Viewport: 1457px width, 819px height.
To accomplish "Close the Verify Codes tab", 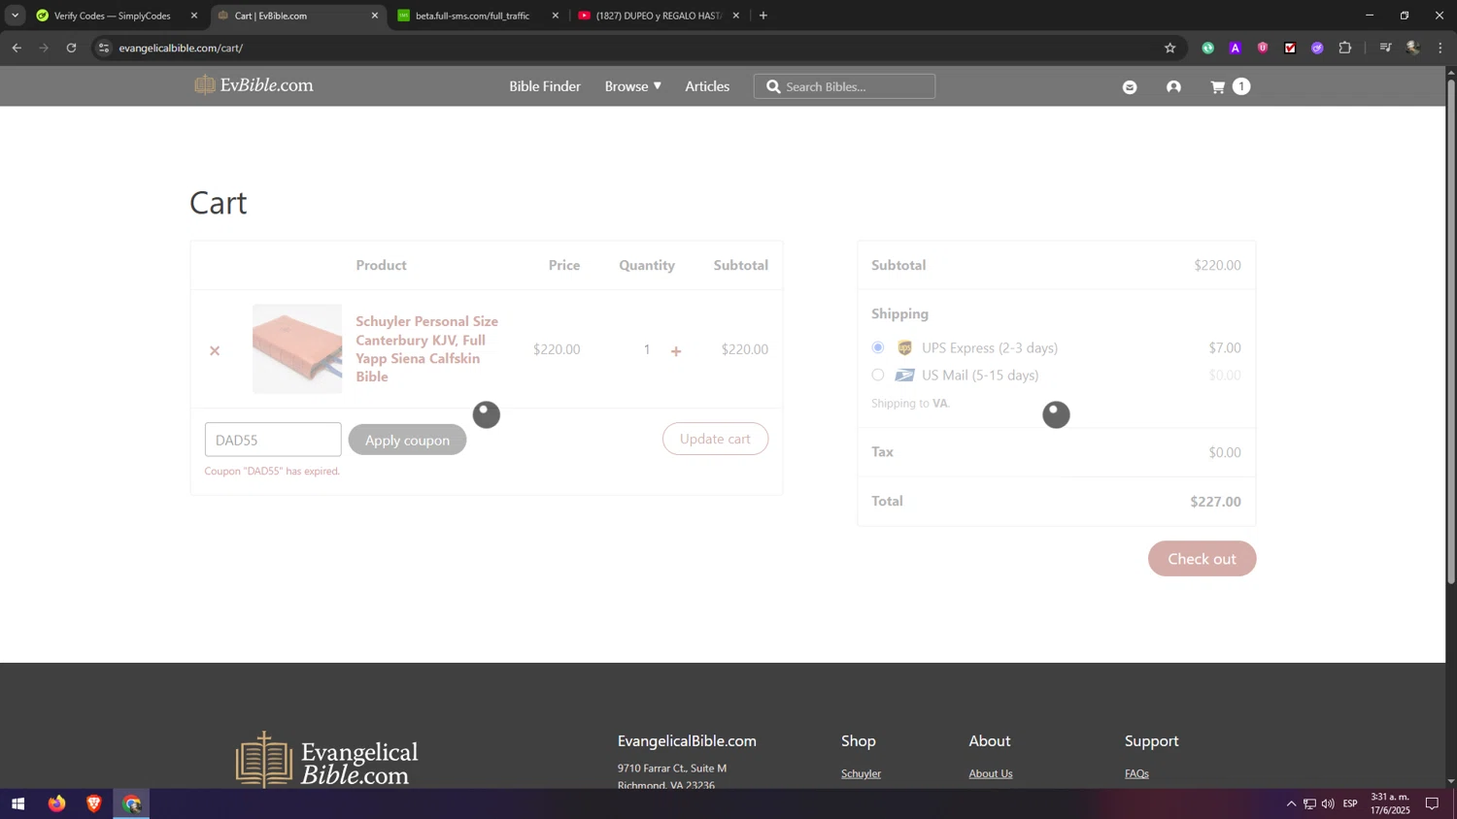I will [x=194, y=16].
